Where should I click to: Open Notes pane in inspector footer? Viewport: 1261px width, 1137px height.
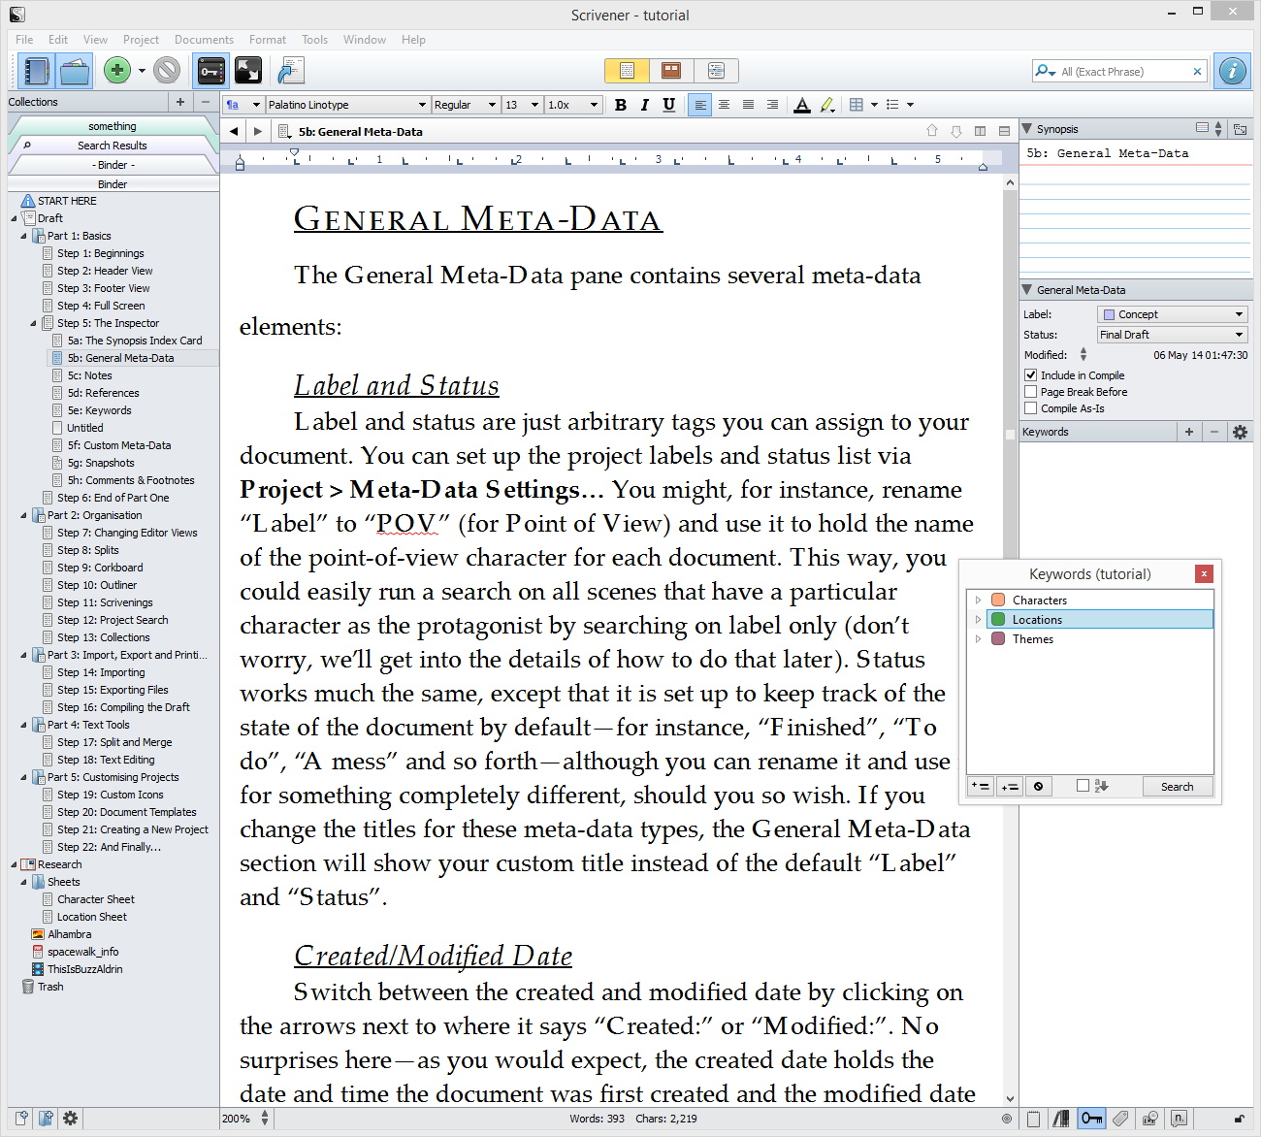click(1033, 1119)
